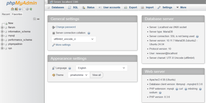
Task: Open the server connection collation dropdown
Action: point(74,39)
